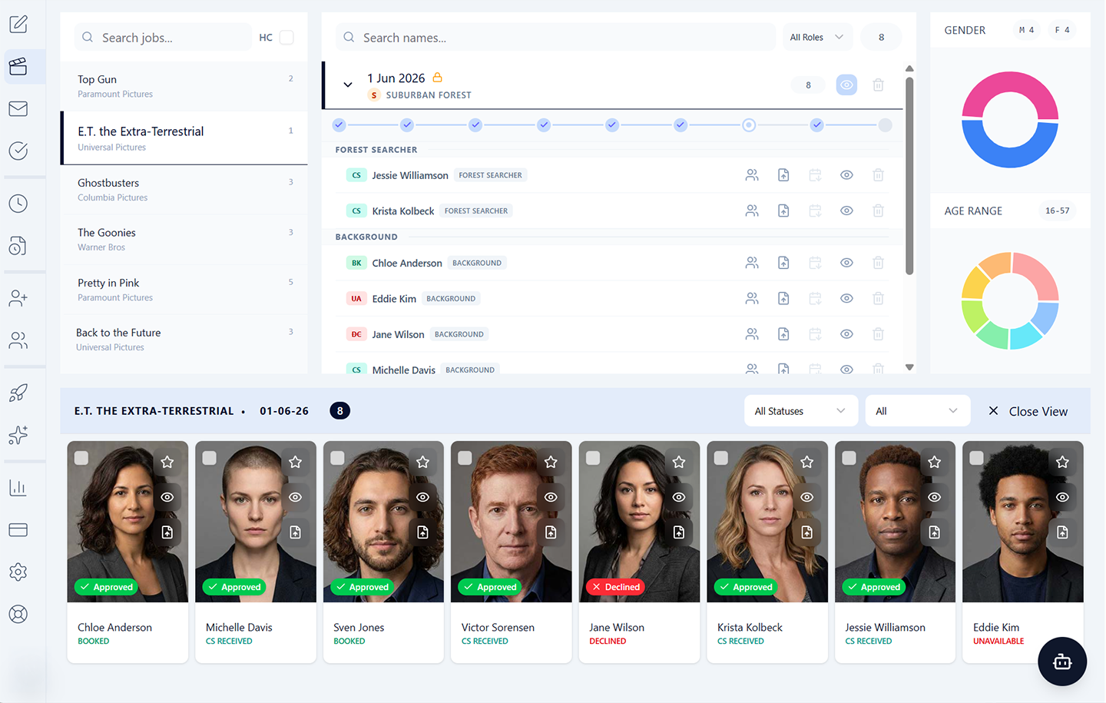Open the settings gear icon in sidebar
1106x703 pixels.
[x=18, y=572]
